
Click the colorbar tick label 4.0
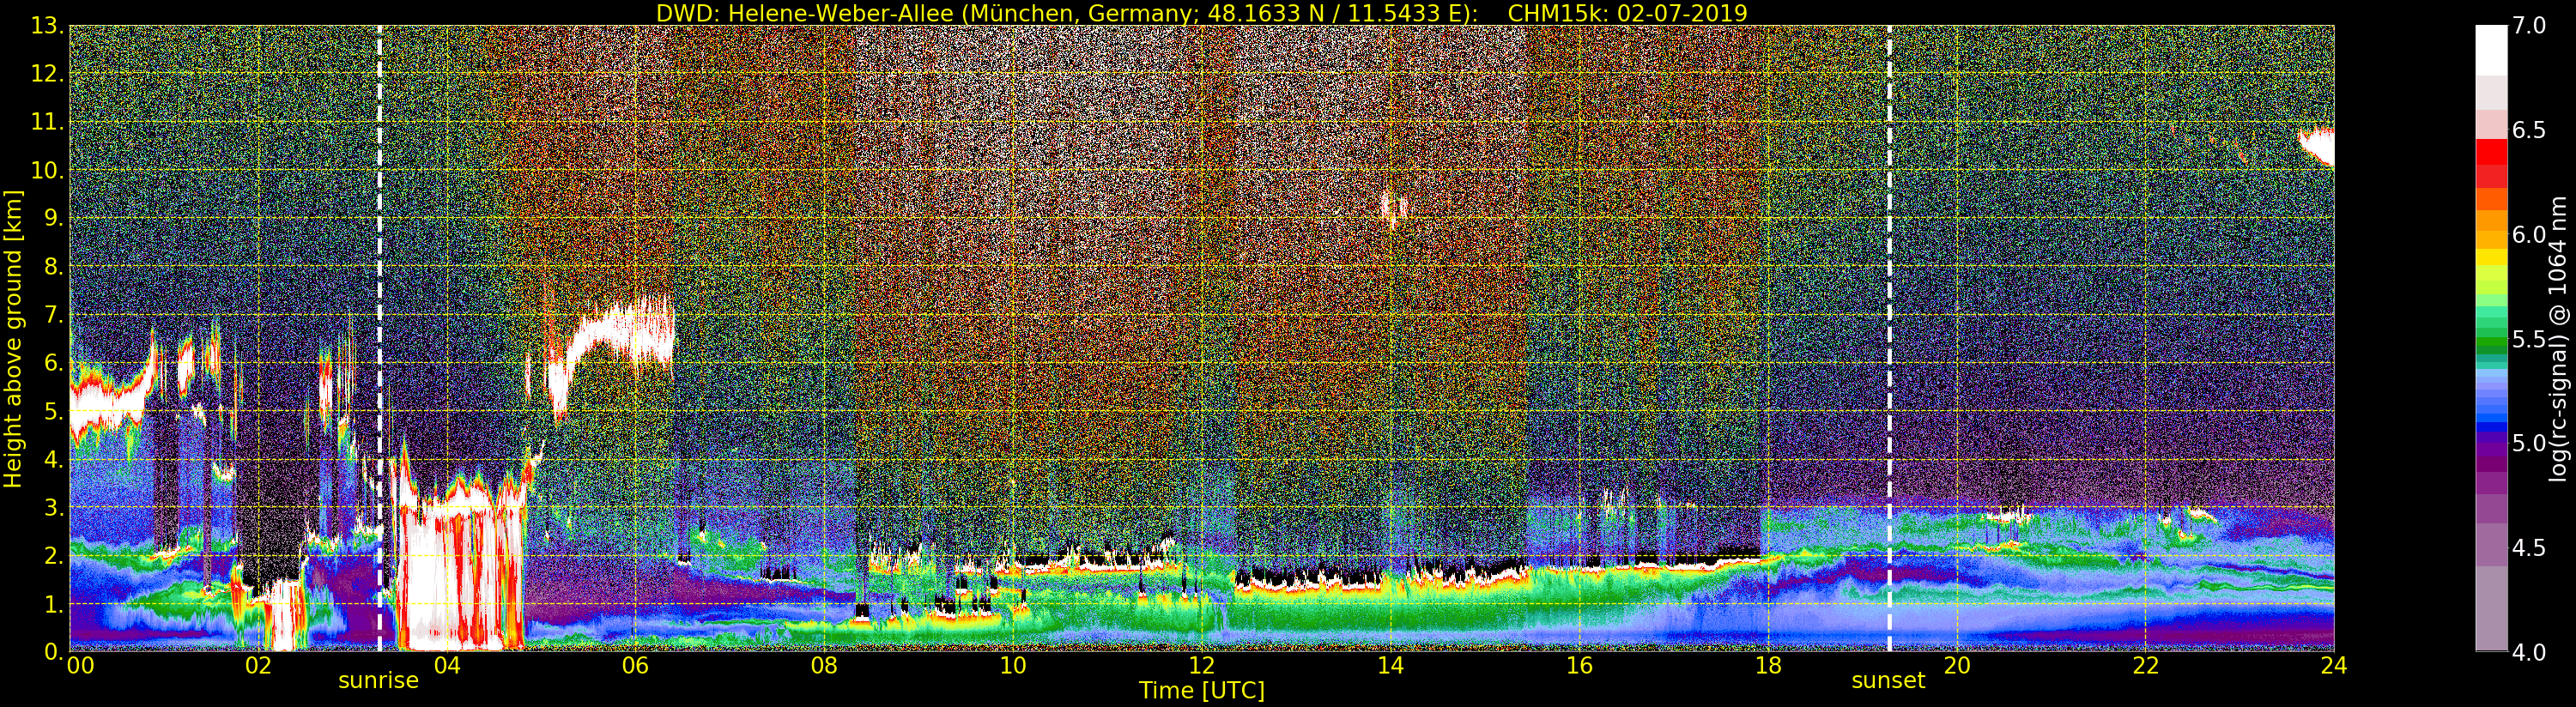tap(2529, 652)
